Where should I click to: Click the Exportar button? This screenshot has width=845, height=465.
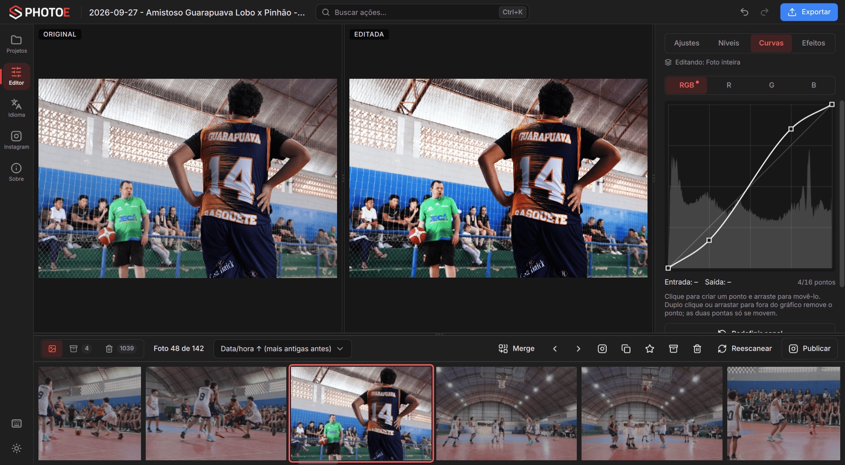click(809, 12)
